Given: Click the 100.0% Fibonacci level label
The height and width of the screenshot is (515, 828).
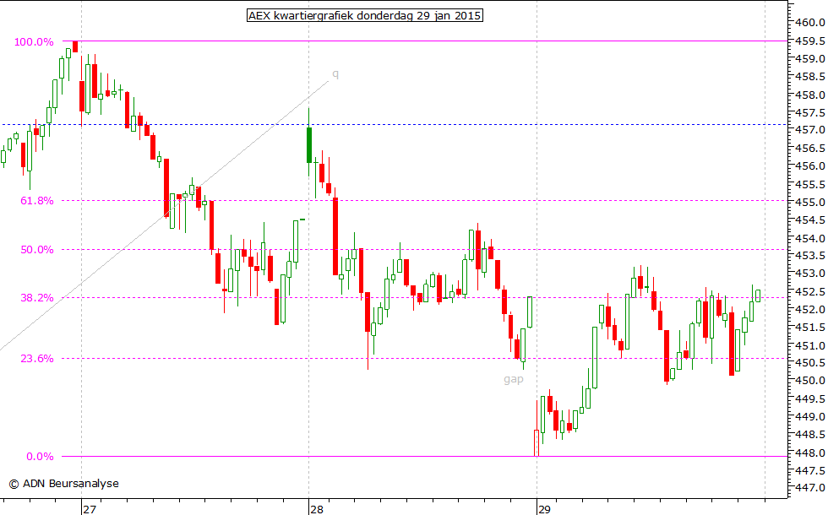Looking at the screenshot, I should tap(34, 42).
